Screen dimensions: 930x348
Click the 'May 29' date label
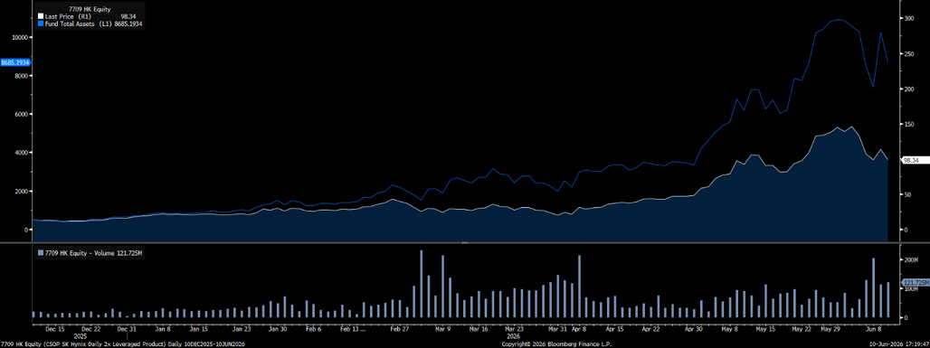point(830,327)
